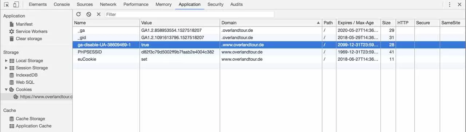The image size is (466, 132).
Task: Open the Network tab
Action: pos(108,4)
